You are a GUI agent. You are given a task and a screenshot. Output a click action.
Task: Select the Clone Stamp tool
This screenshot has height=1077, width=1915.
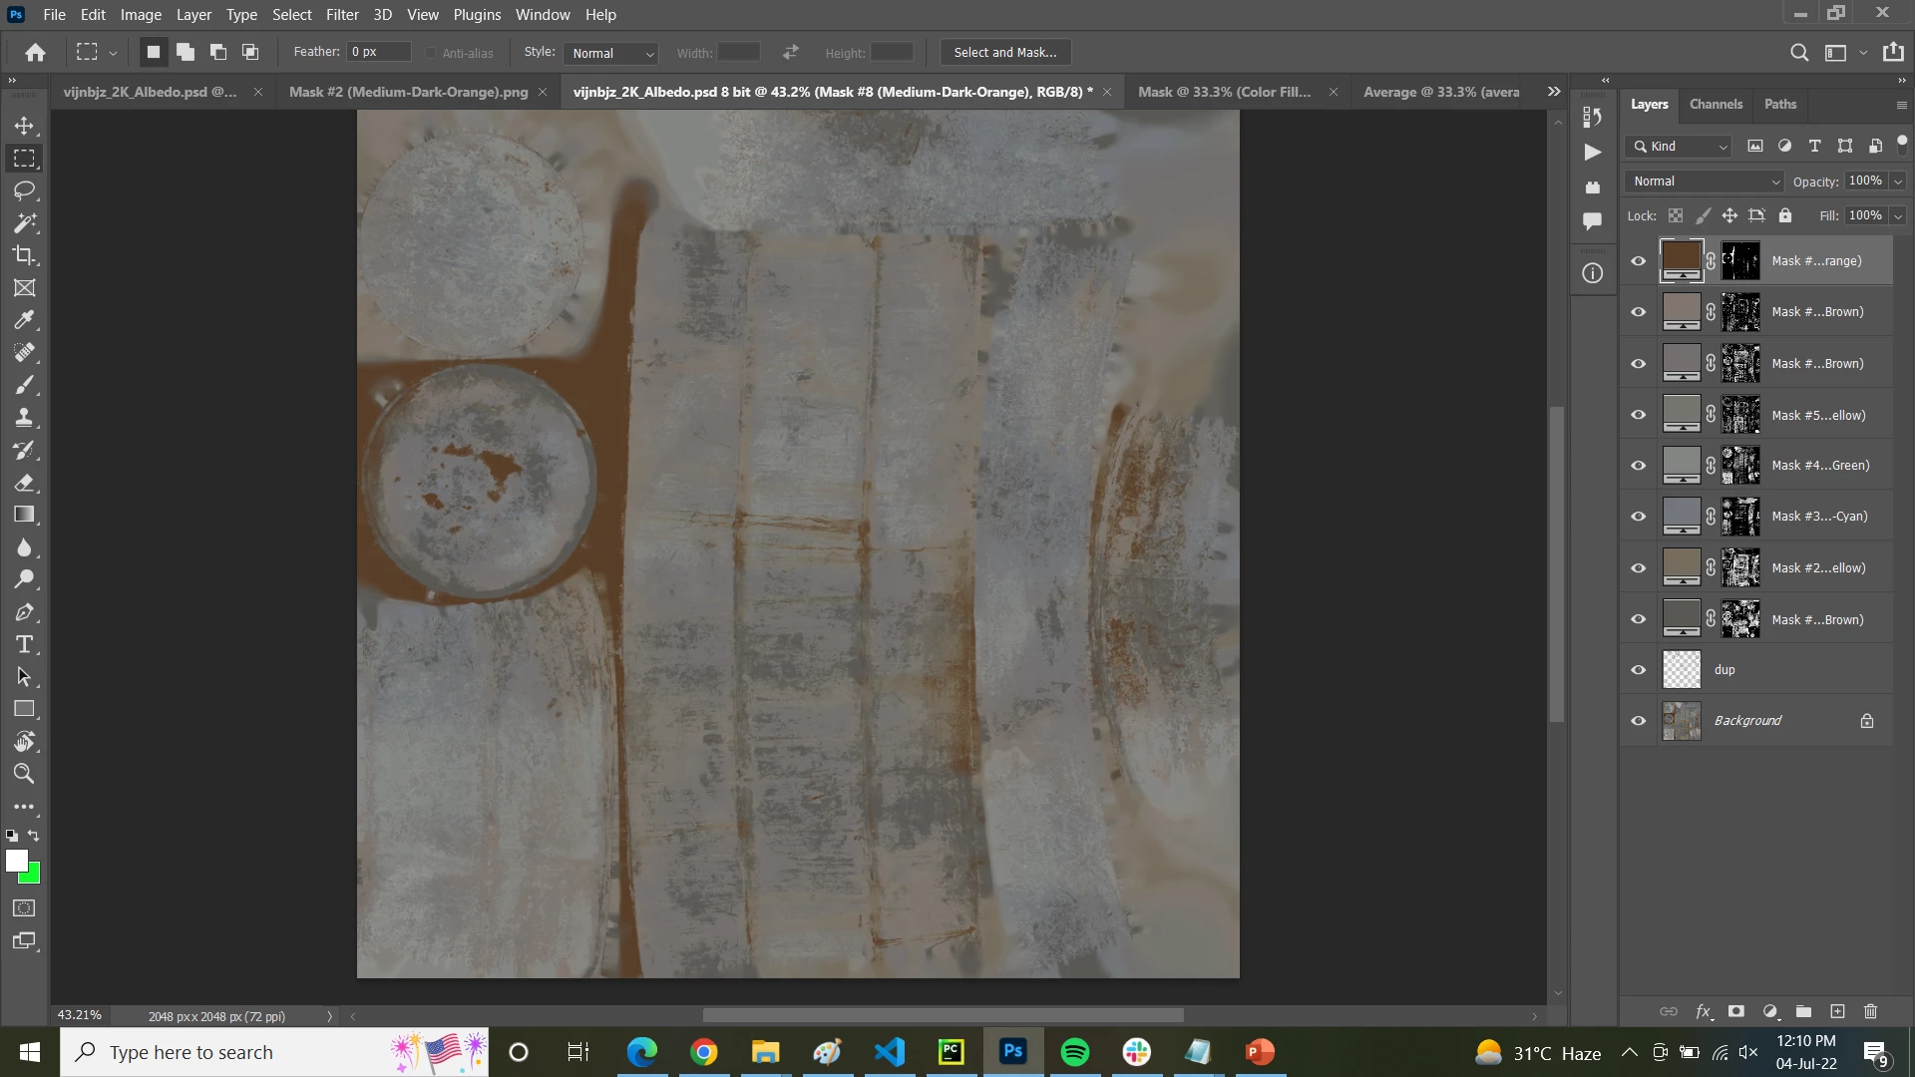click(x=24, y=418)
